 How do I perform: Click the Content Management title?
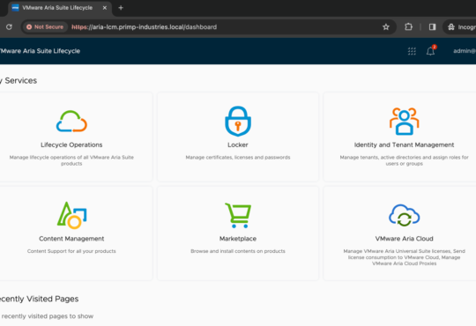(71, 239)
